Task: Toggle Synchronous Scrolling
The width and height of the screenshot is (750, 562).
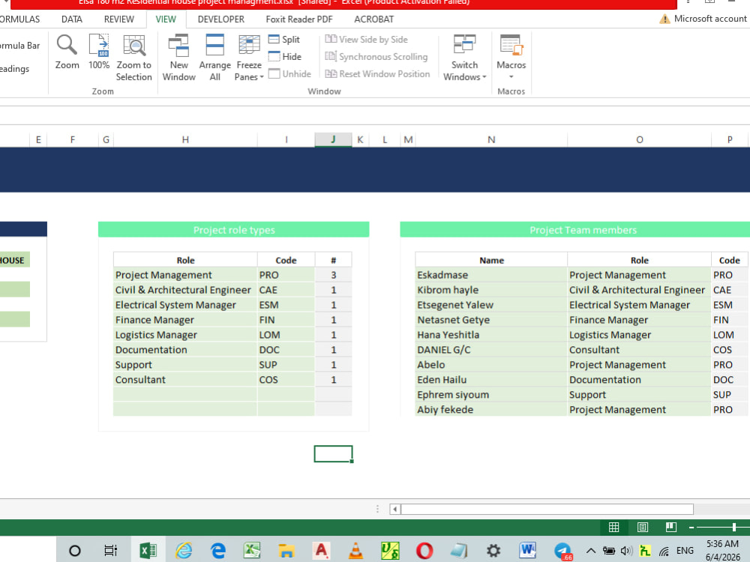Action: click(376, 56)
